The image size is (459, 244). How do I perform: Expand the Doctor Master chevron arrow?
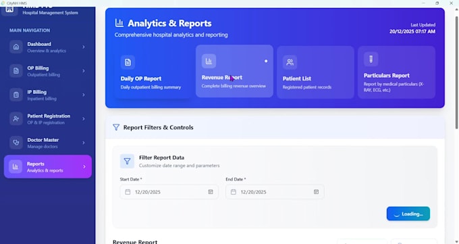tap(84, 143)
